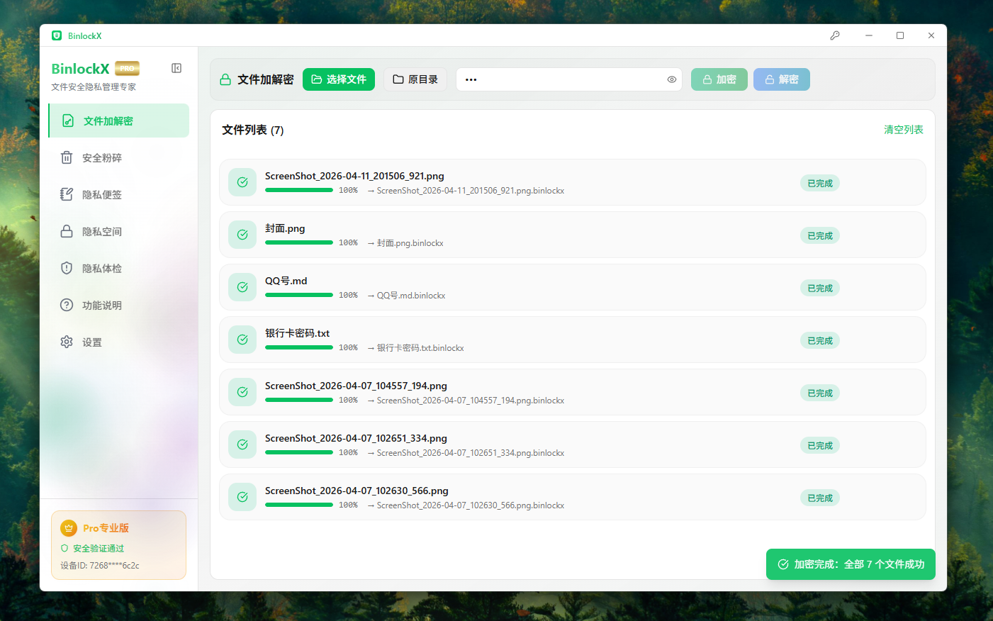Click 已完成 badge for QQ号.md
Image resolution: width=993 pixels, height=621 pixels.
[x=820, y=288]
